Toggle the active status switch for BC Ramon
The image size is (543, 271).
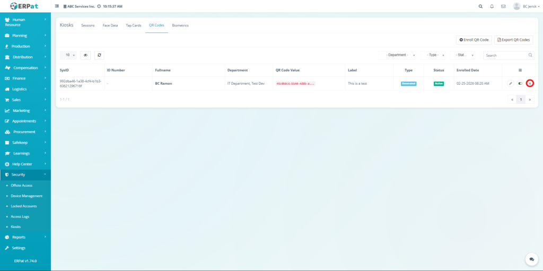[520, 83]
